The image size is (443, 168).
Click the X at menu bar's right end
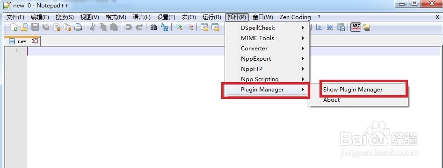(437, 17)
